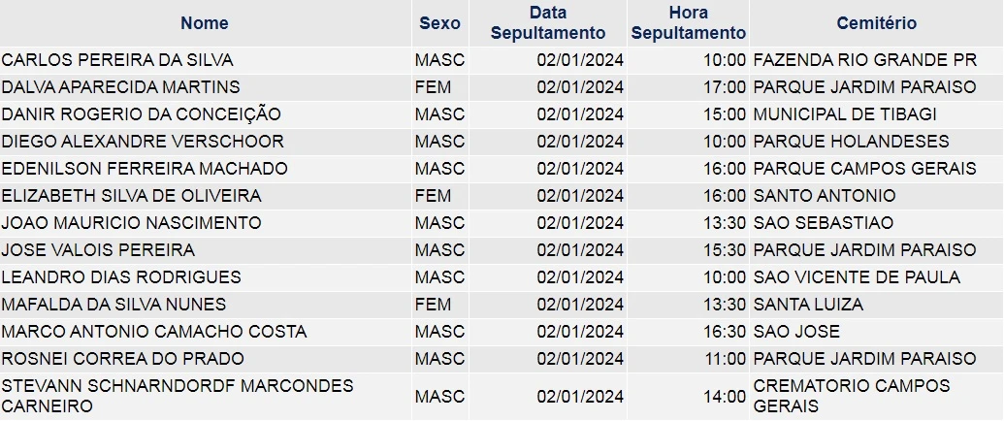Click on DANIR ROGERIO DA CONCEIÇÃO
1004x421 pixels.
coord(141,114)
